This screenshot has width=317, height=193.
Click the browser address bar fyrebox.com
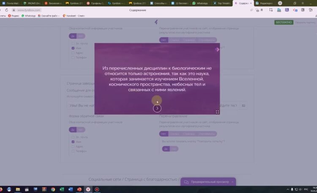[30, 10]
